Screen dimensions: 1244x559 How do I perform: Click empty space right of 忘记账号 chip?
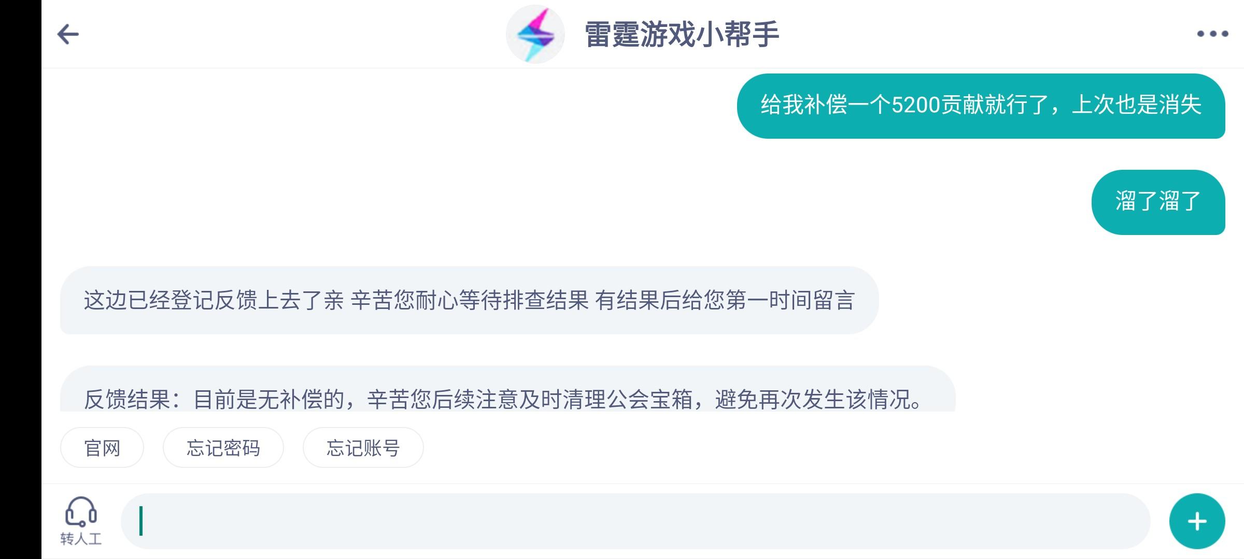777,448
